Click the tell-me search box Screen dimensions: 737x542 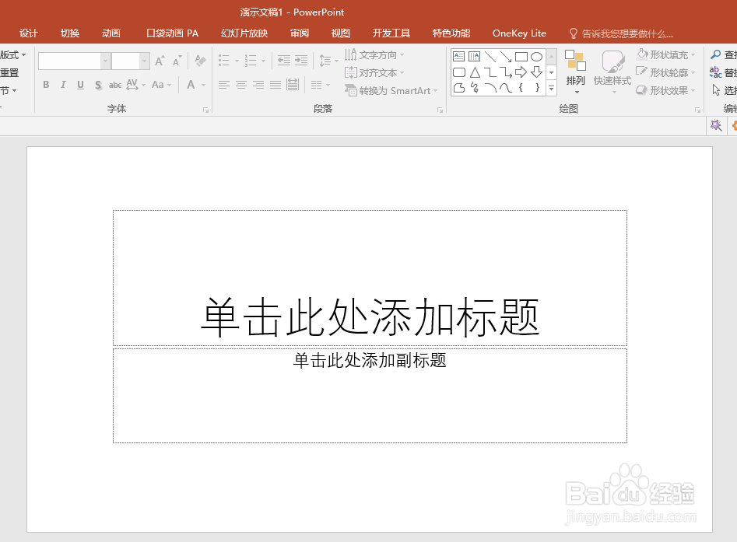(x=621, y=33)
